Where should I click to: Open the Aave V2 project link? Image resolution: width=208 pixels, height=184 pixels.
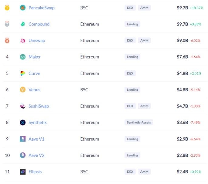click(36, 155)
